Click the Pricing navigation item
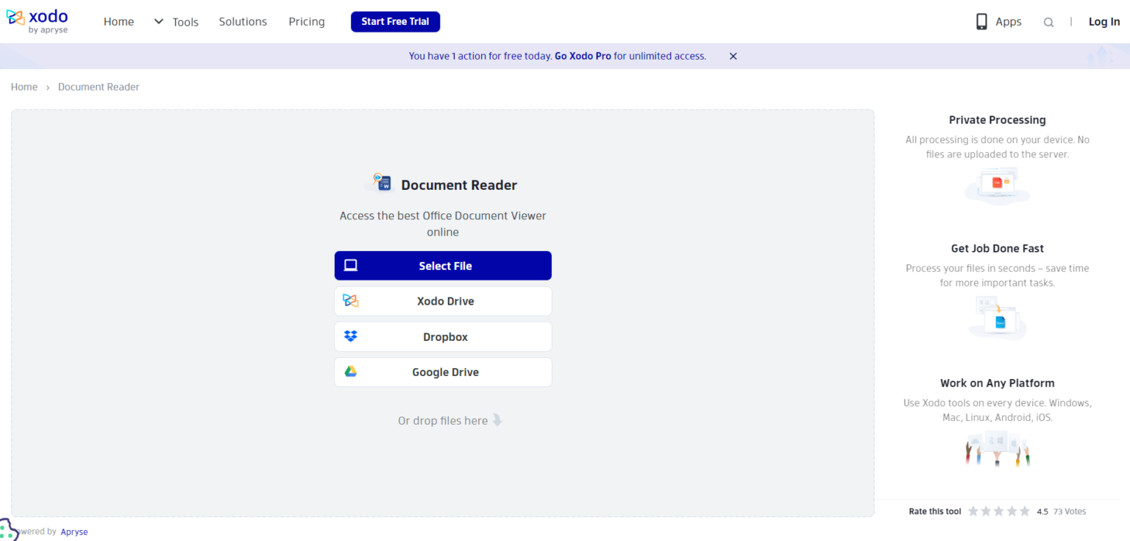The height and width of the screenshot is (541, 1130). (306, 21)
